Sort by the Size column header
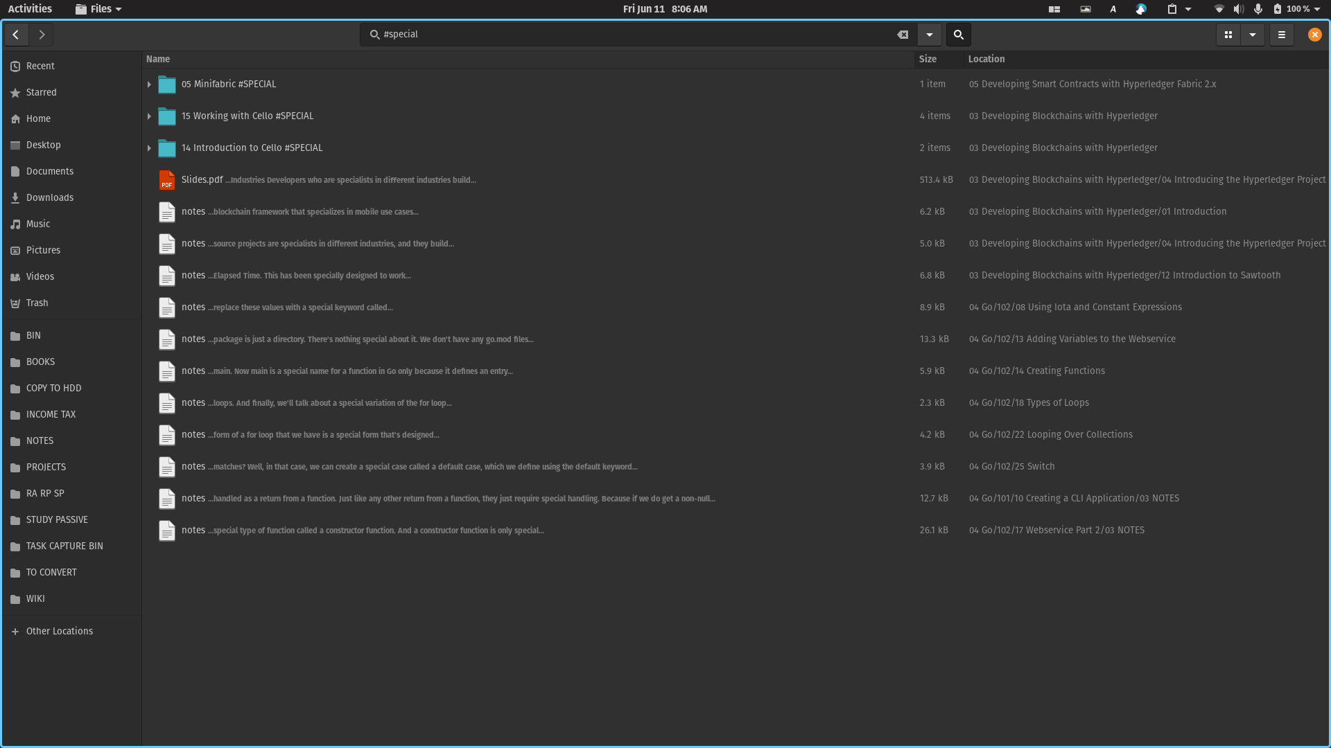This screenshot has width=1331, height=748. point(939,60)
